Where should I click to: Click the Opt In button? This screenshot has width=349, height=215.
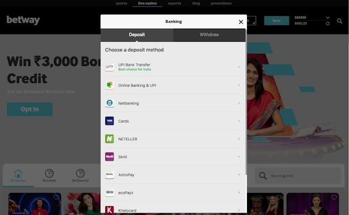(x=30, y=109)
